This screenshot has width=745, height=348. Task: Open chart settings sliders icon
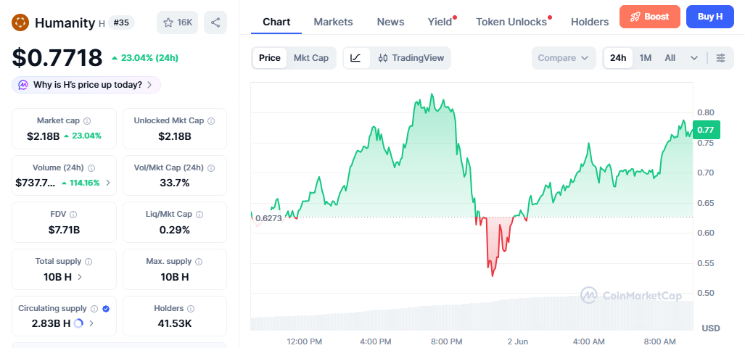[x=721, y=58]
